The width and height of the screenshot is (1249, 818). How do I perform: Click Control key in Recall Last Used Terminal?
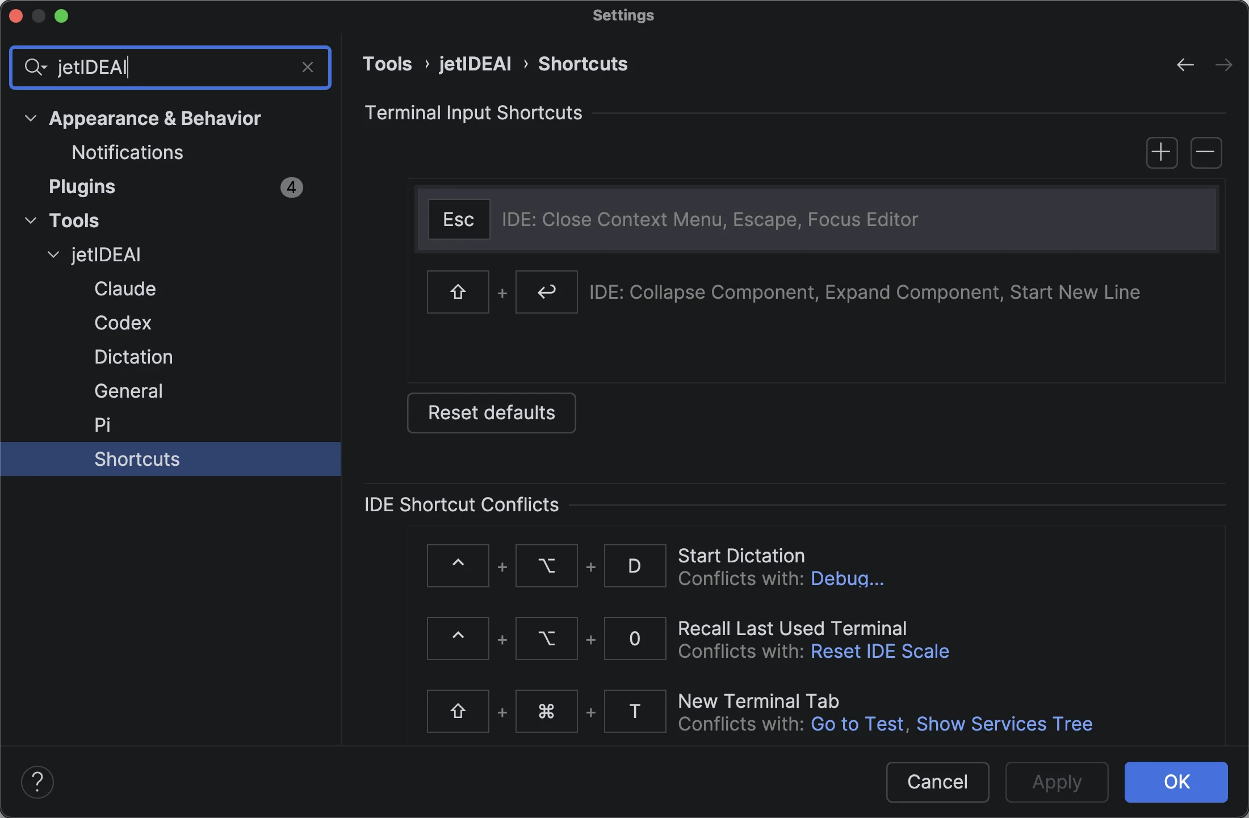coord(458,638)
